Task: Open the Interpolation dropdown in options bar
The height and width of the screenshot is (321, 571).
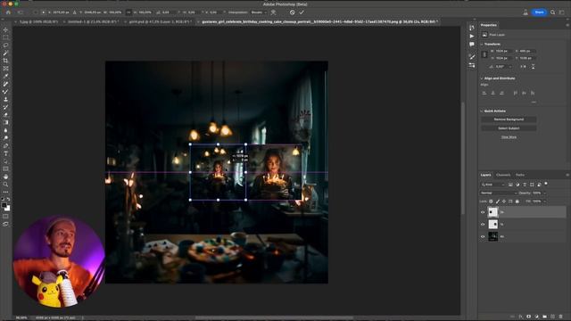Action: click(259, 12)
